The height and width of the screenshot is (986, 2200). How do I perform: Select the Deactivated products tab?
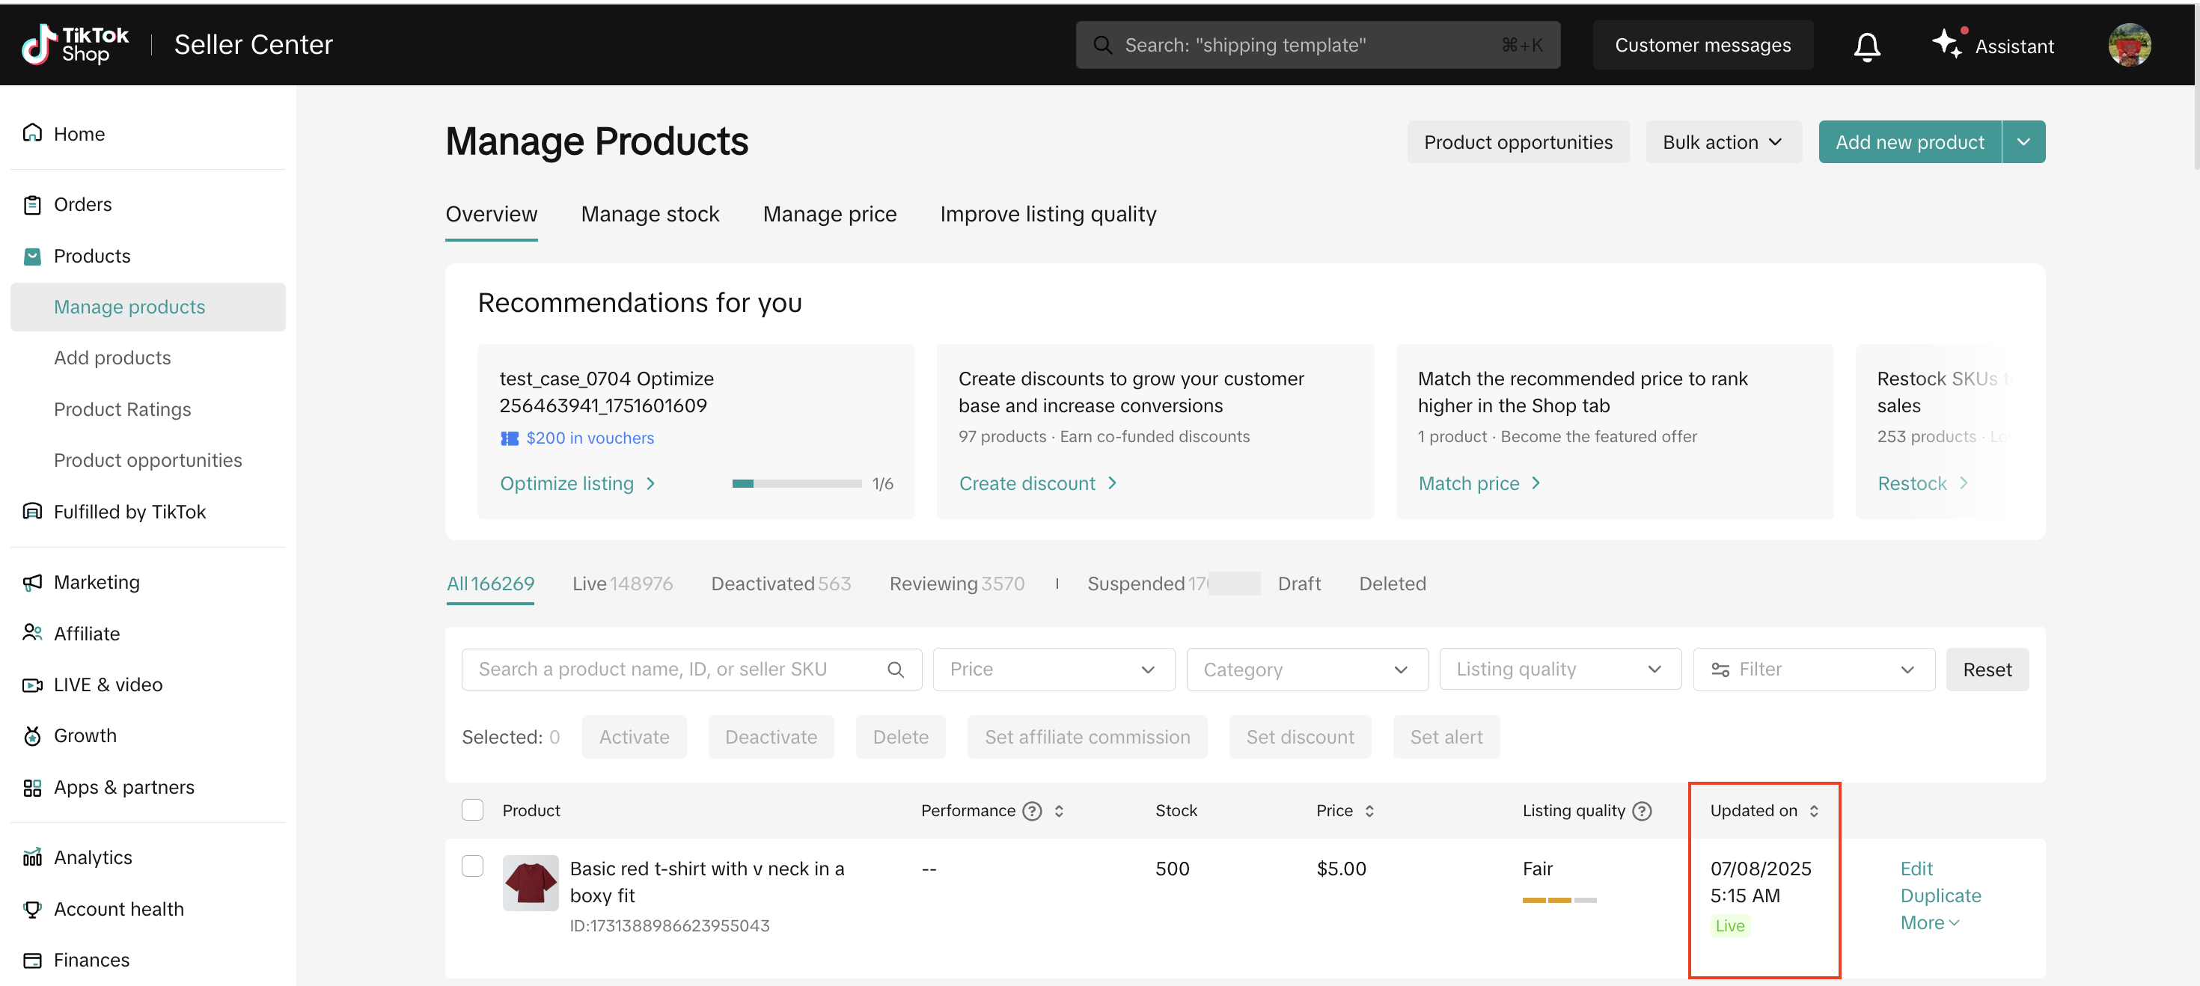[780, 583]
